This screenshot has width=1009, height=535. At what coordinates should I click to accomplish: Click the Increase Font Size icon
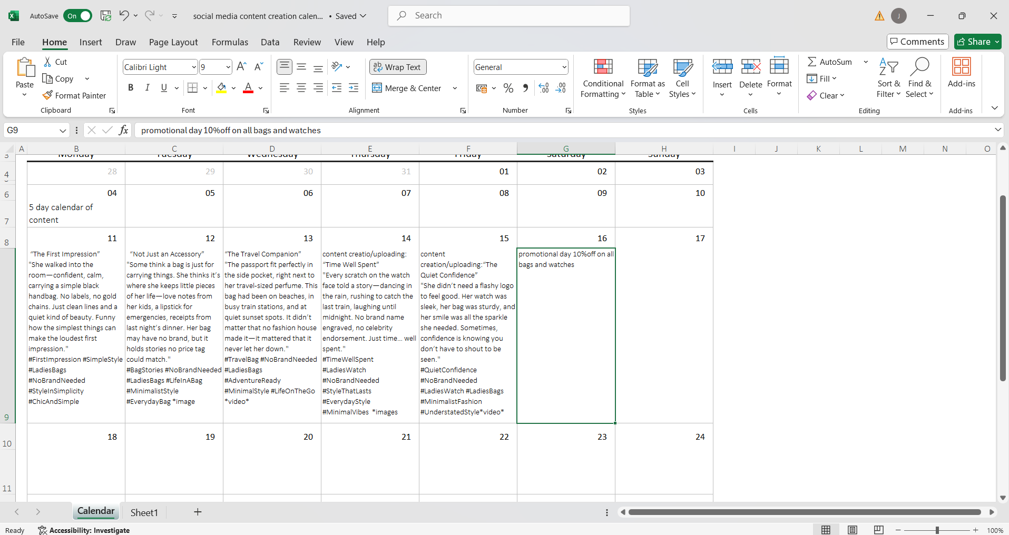coord(241,67)
